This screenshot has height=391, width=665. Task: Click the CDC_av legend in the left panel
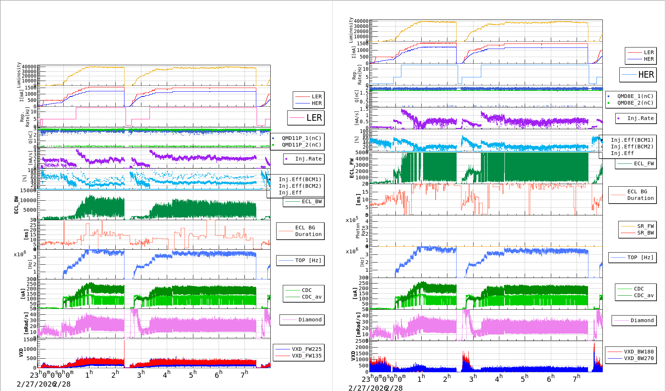tap(312, 297)
